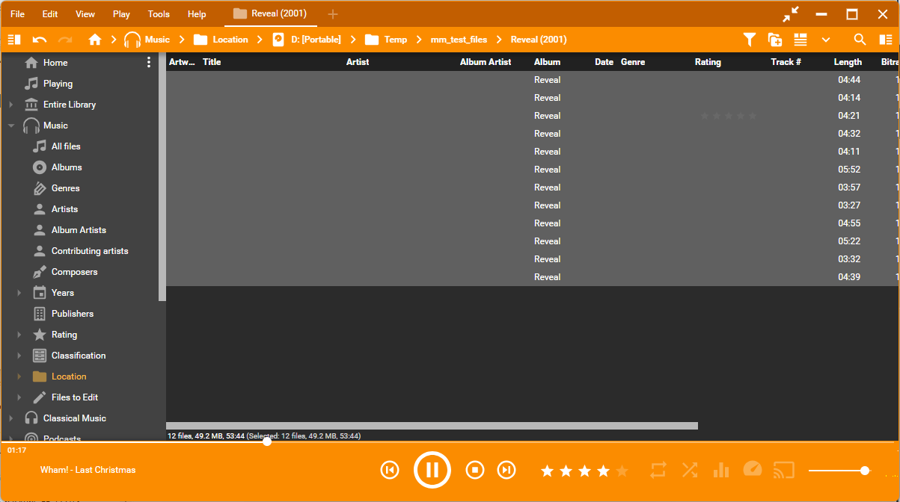The width and height of the screenshot is (900, 502).
Task: Expand the Years tree node
Action: point(19,293)
